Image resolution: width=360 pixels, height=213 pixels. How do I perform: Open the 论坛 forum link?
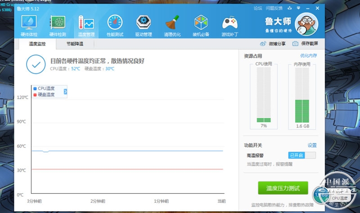258,8
